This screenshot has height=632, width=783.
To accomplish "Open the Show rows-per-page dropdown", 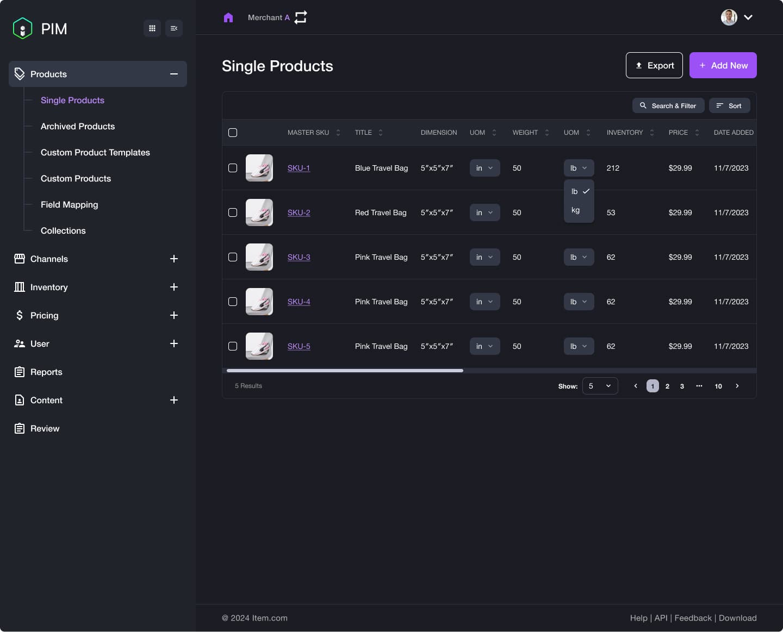I will (600, 386).
